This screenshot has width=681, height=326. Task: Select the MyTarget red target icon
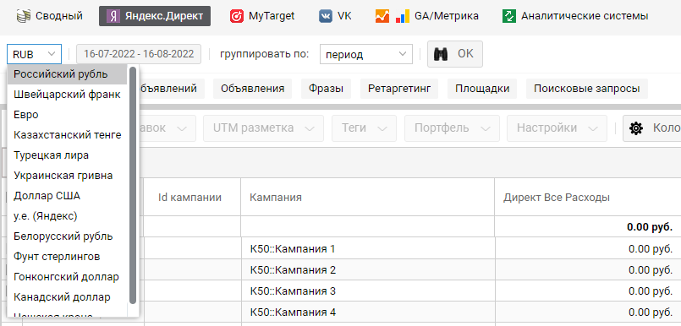[237, 17]
